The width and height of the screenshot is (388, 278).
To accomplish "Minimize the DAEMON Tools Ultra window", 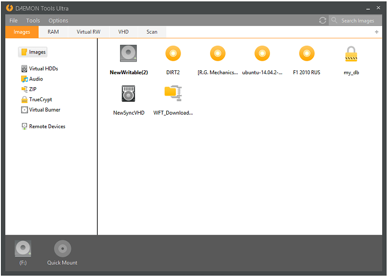I will pyautogui.click(x=368, y=8).
